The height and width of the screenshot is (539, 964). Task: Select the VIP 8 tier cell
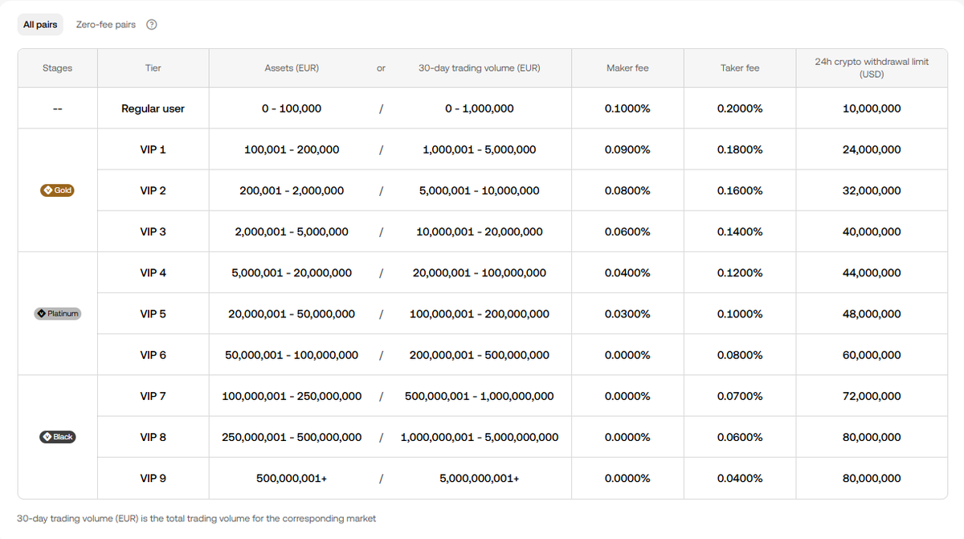153,437
